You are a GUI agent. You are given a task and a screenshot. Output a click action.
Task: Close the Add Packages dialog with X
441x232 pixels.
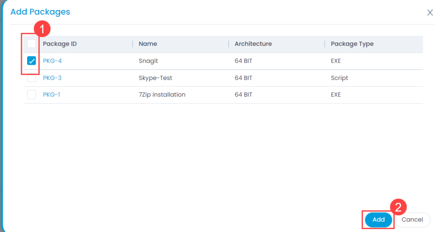pyautogui.click(x=430, y=12)
